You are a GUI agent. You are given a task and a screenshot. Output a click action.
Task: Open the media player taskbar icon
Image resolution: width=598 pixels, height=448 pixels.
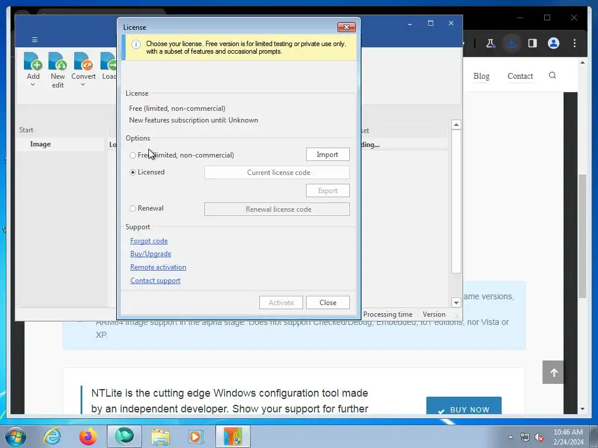[x=196, y=437]
